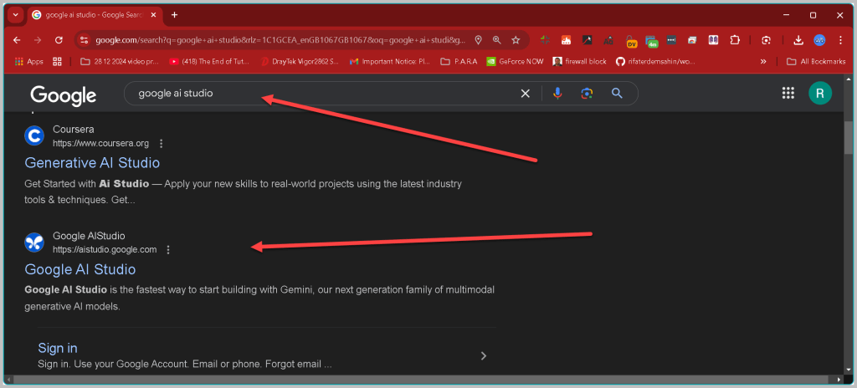Open the Chrome profile avatar

[819, 40]
